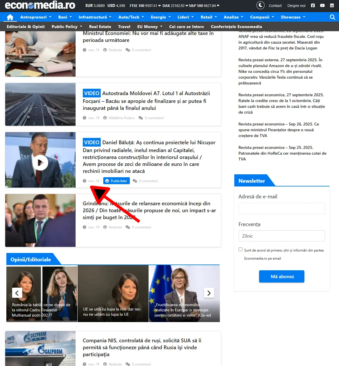Image resolution: width=339 pixels, height=366 pixels.
Task: Toggle dark mode moon icon
Action: point(260,5)
